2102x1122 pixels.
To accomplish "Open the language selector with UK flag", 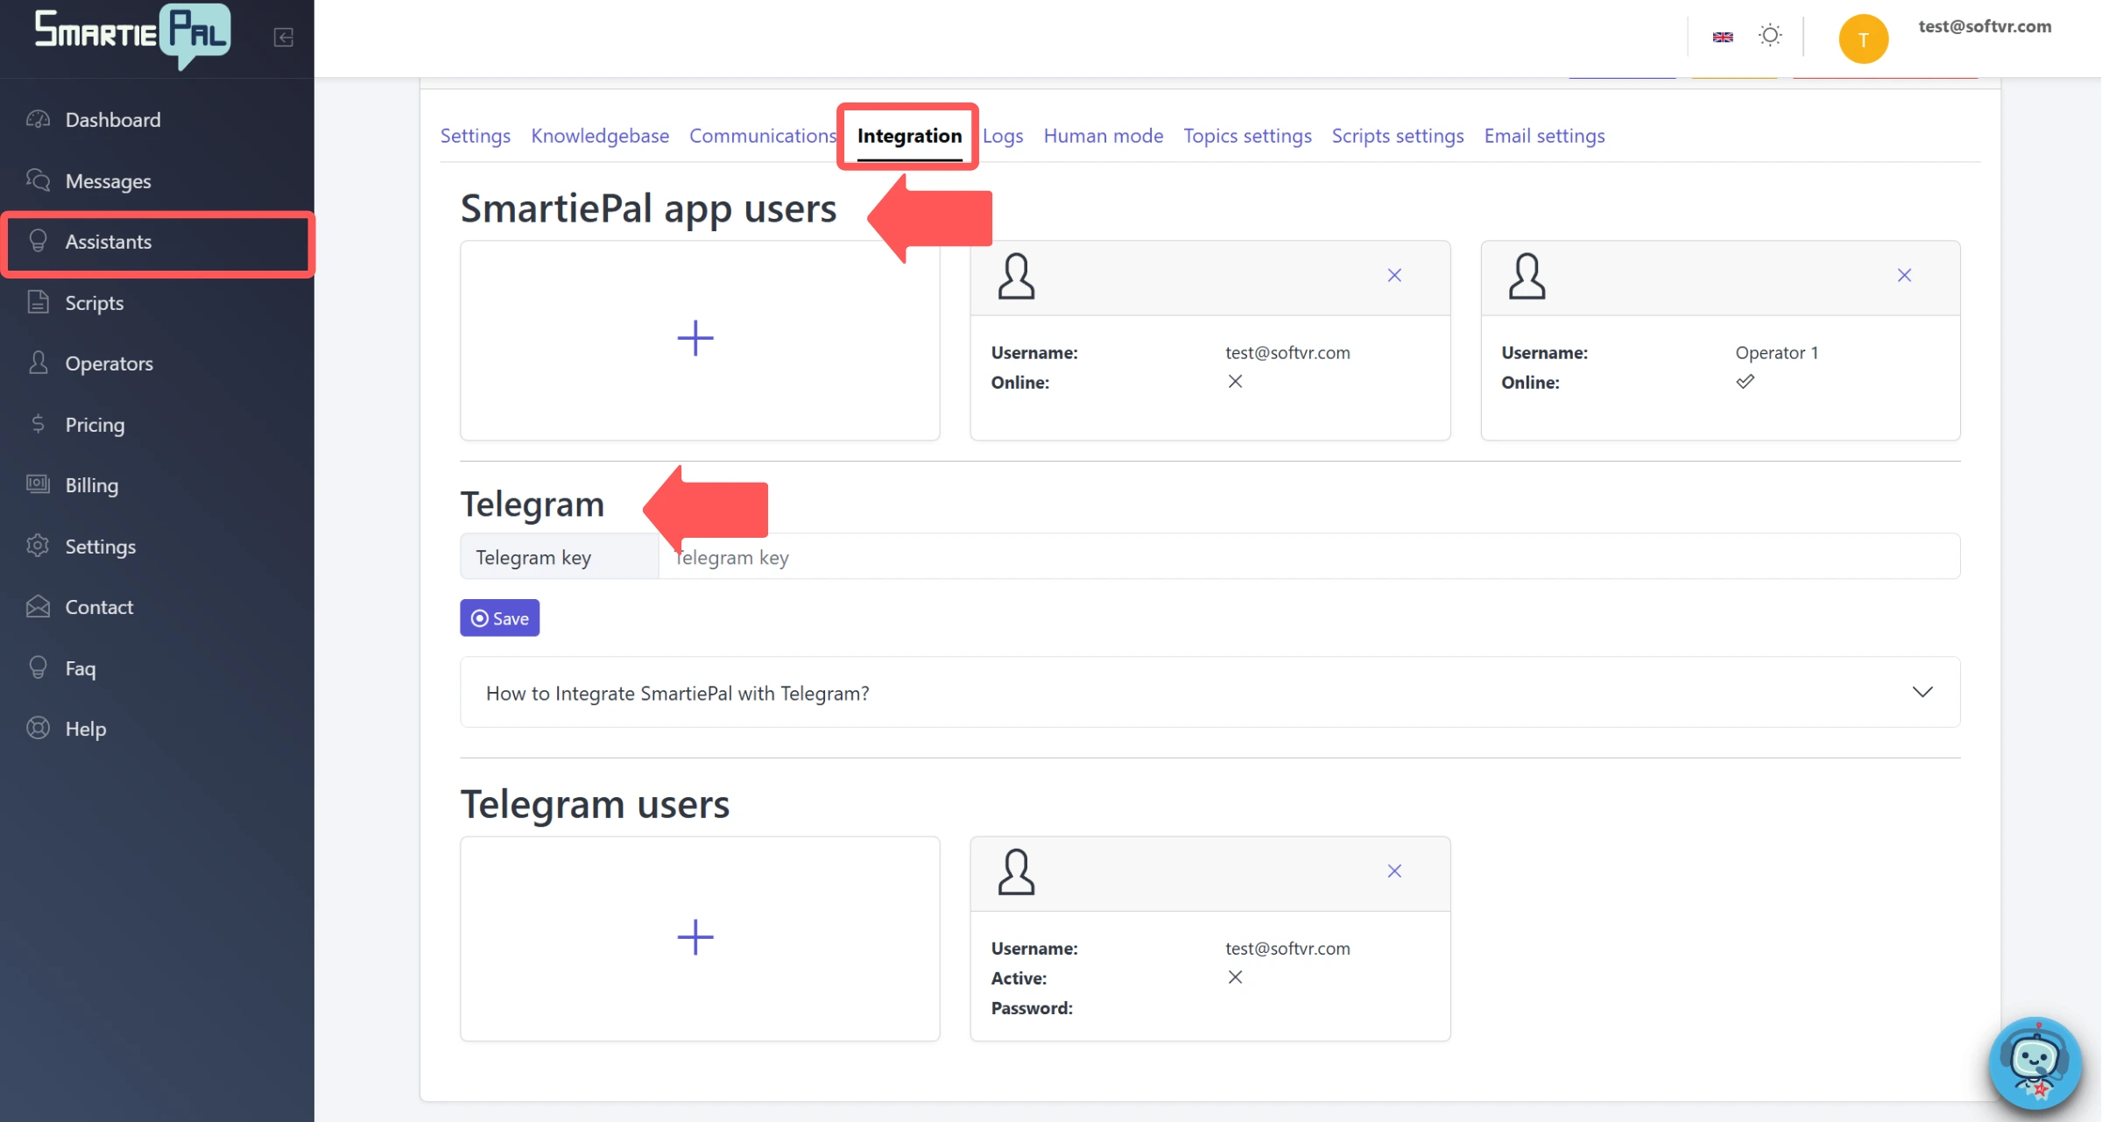I will [1722, 37].
